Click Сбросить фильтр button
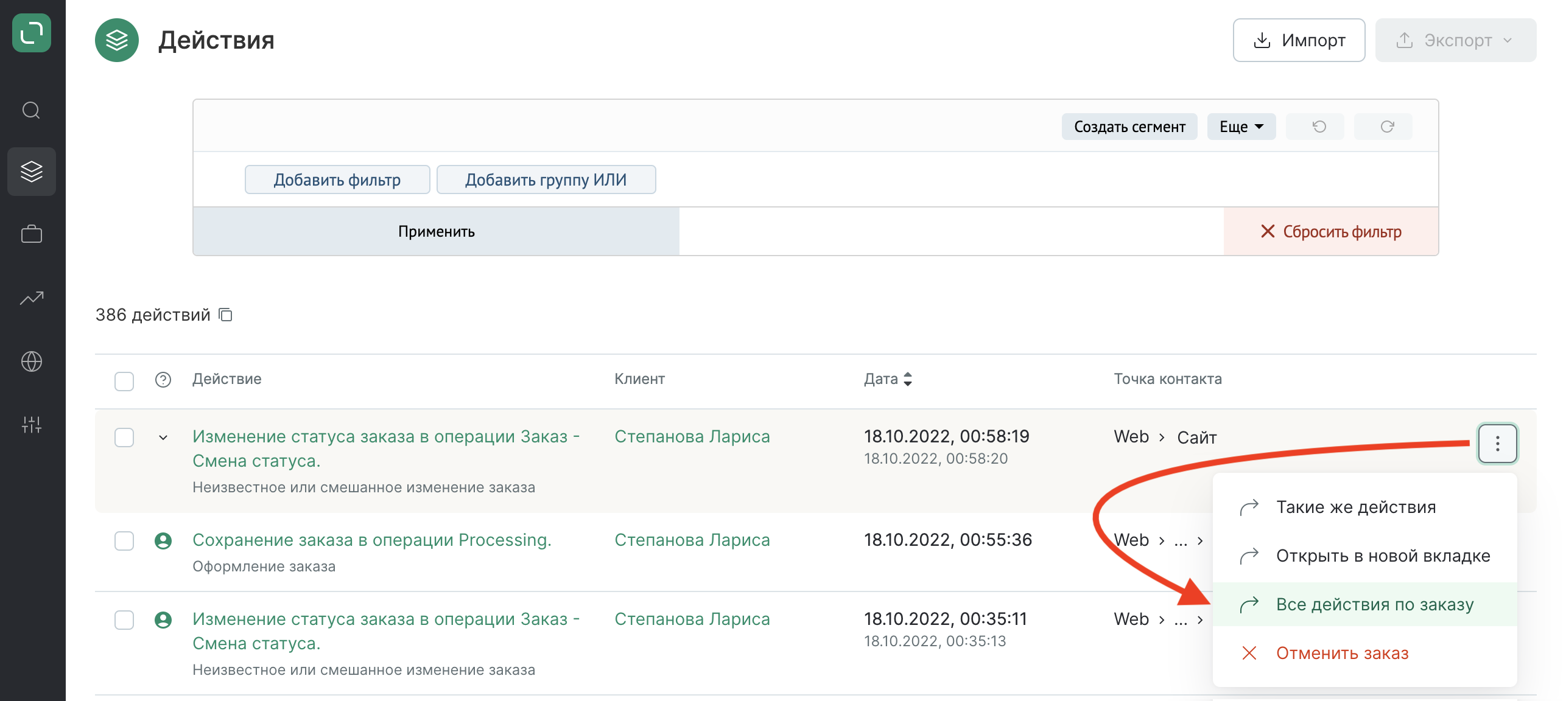This screenshot has width=1566, height=701. (x=1330, y=231)
